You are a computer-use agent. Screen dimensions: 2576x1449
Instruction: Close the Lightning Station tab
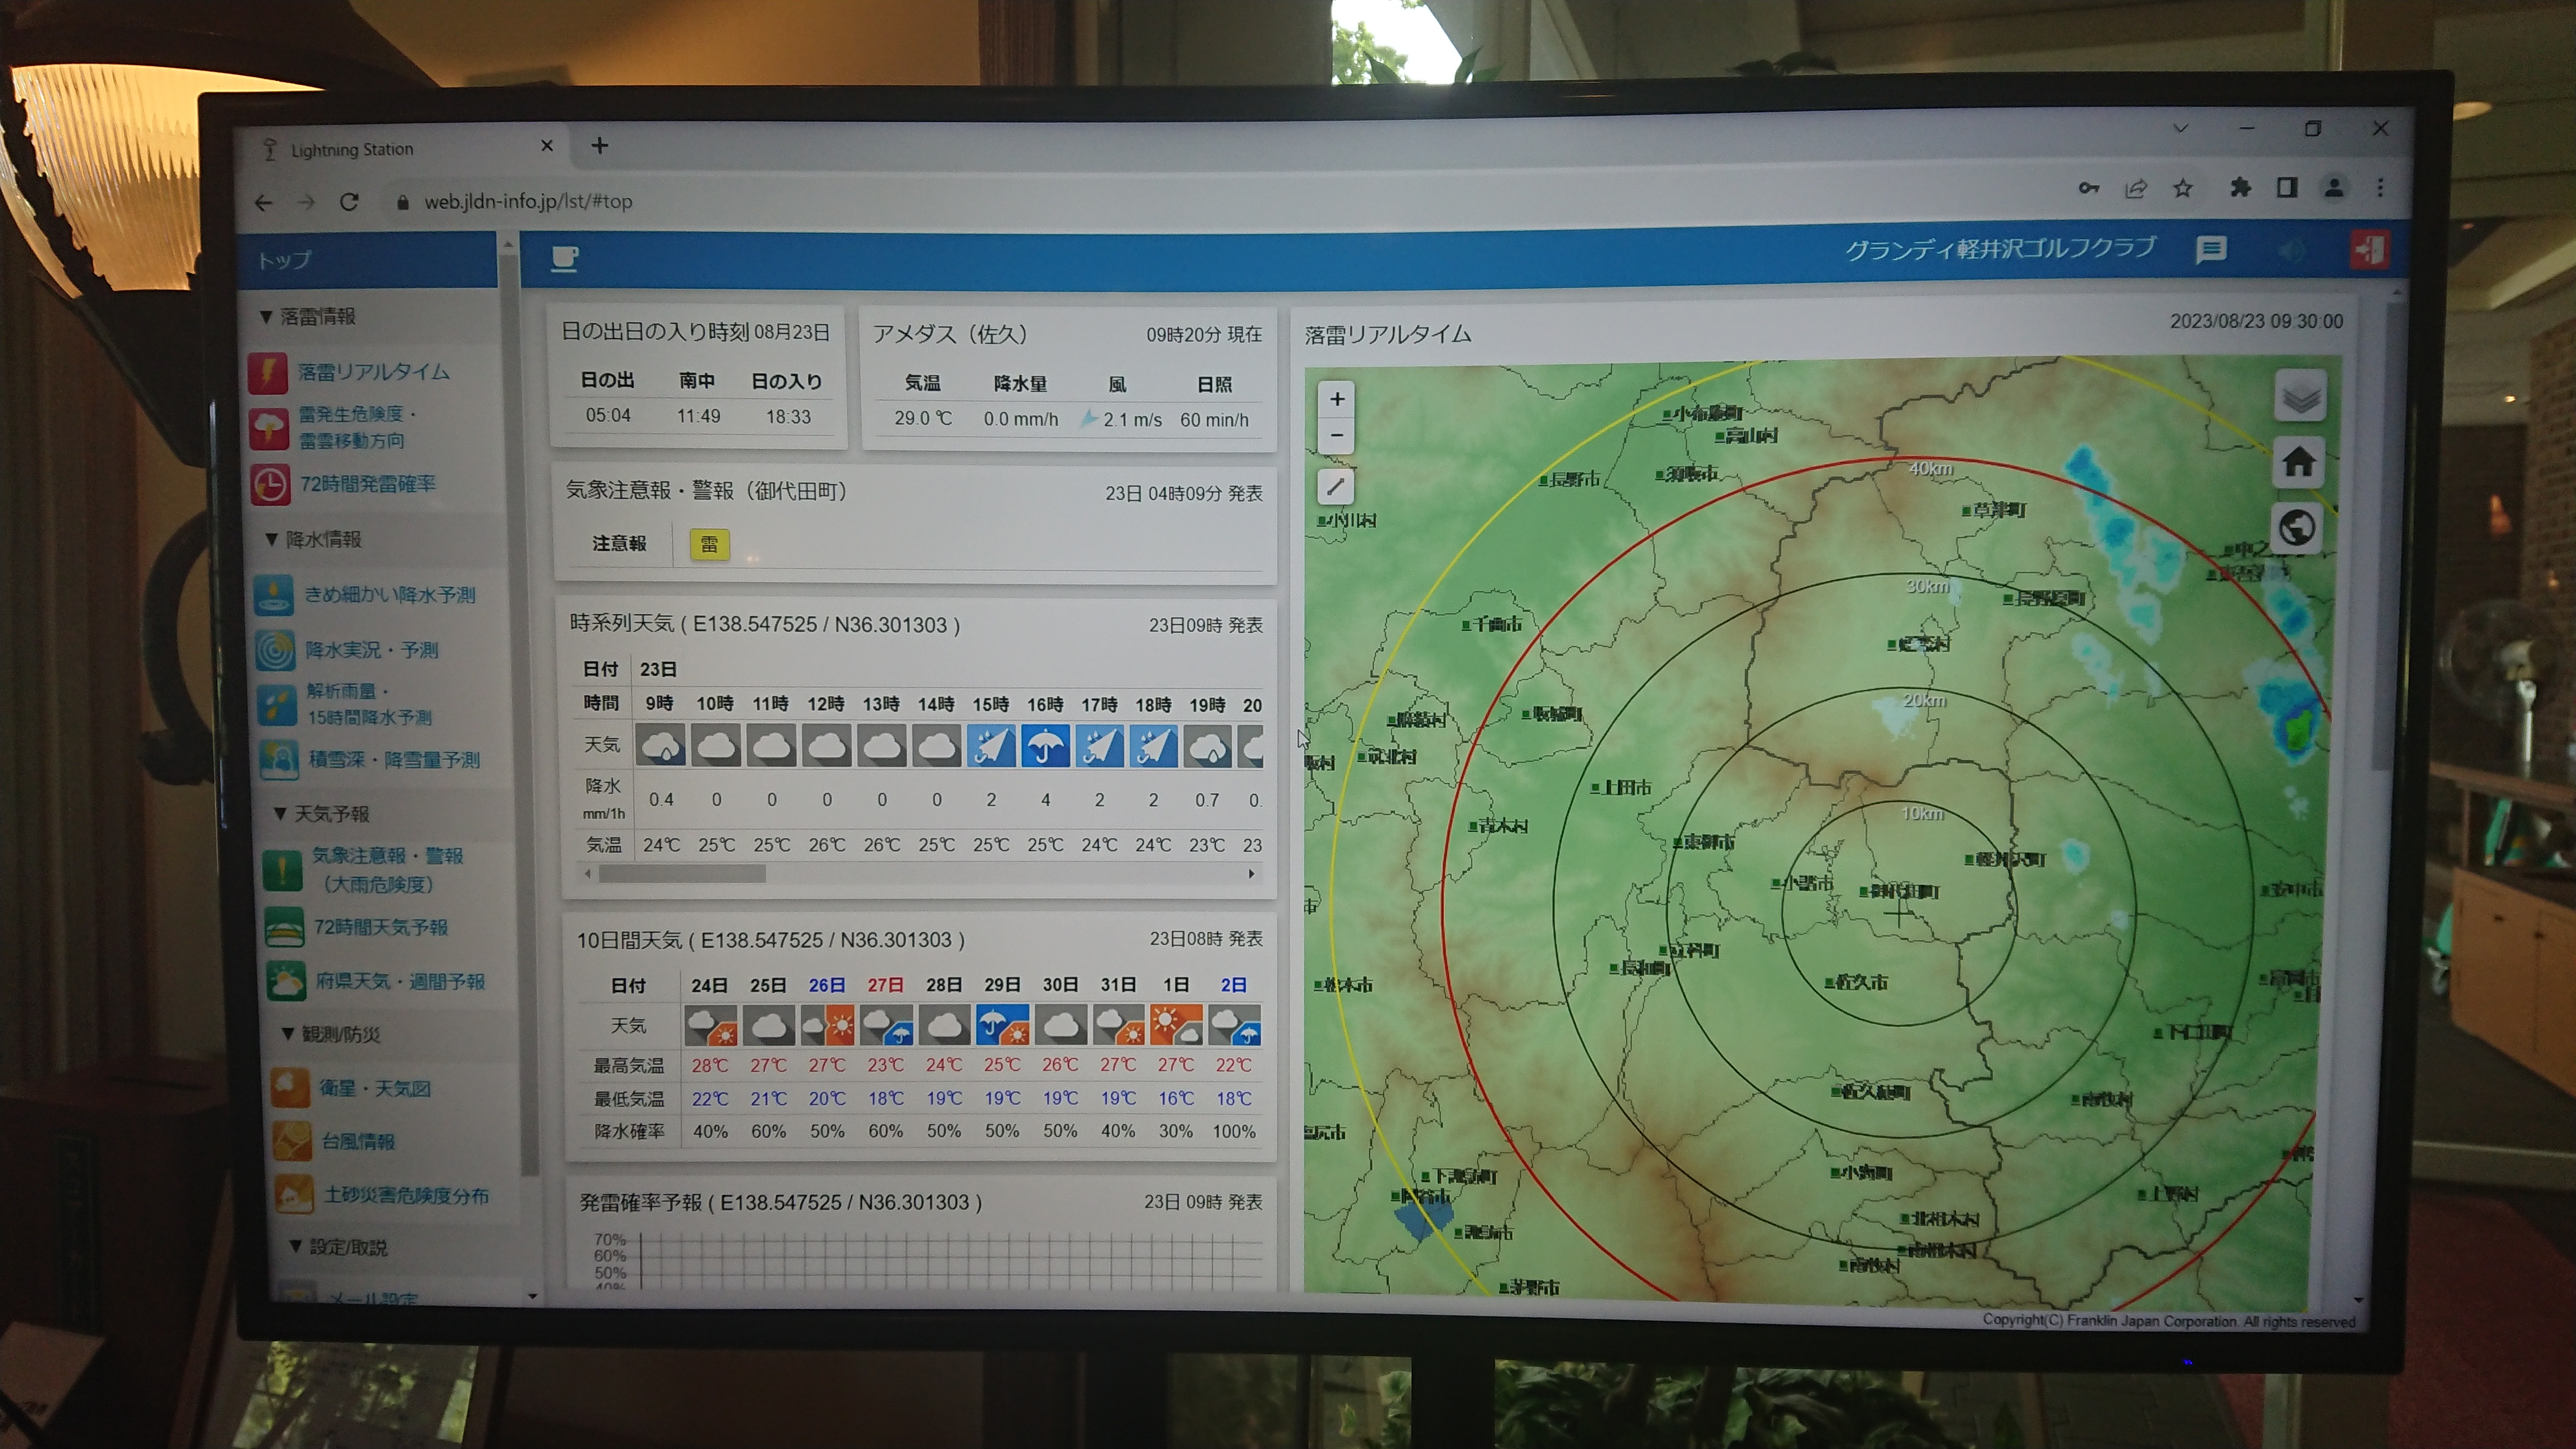[547, 146]
